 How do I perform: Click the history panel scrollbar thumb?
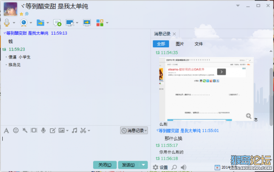(x=271, y=96)
